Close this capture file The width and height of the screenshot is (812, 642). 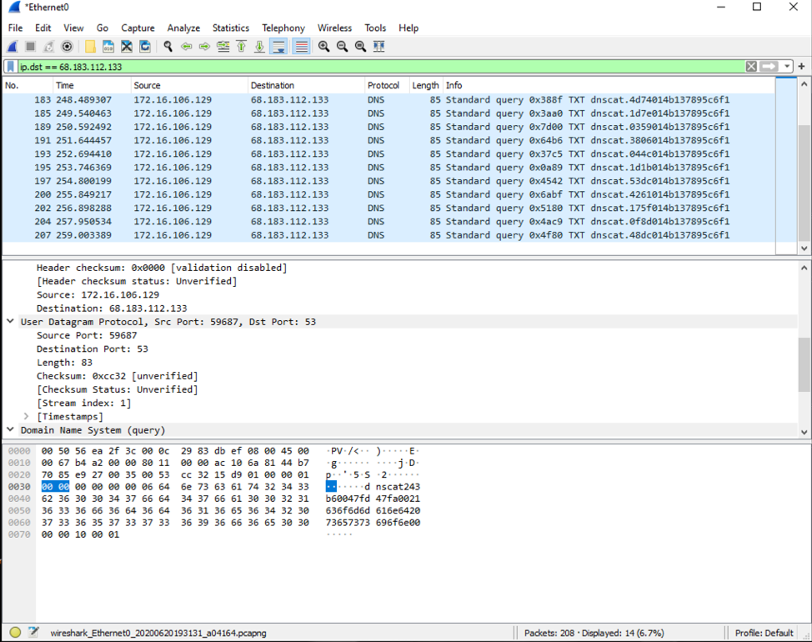click(127, 47)
